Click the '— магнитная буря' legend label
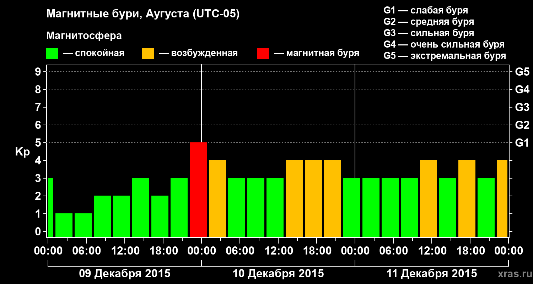This screenshot has width=533, height=284. tap(317, 53)
